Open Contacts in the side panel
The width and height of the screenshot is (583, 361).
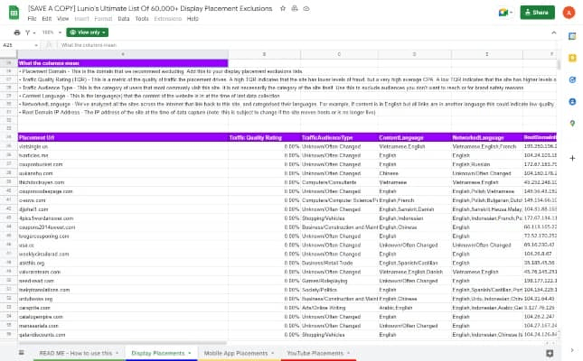(572, 101)
